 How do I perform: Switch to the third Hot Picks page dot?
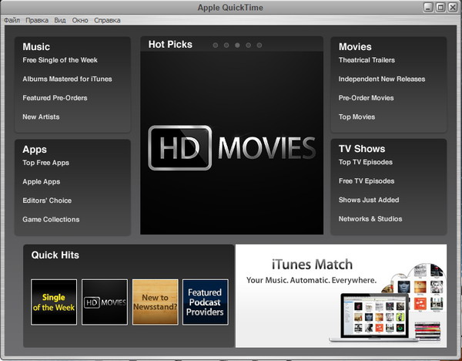[x=237, y=46]
